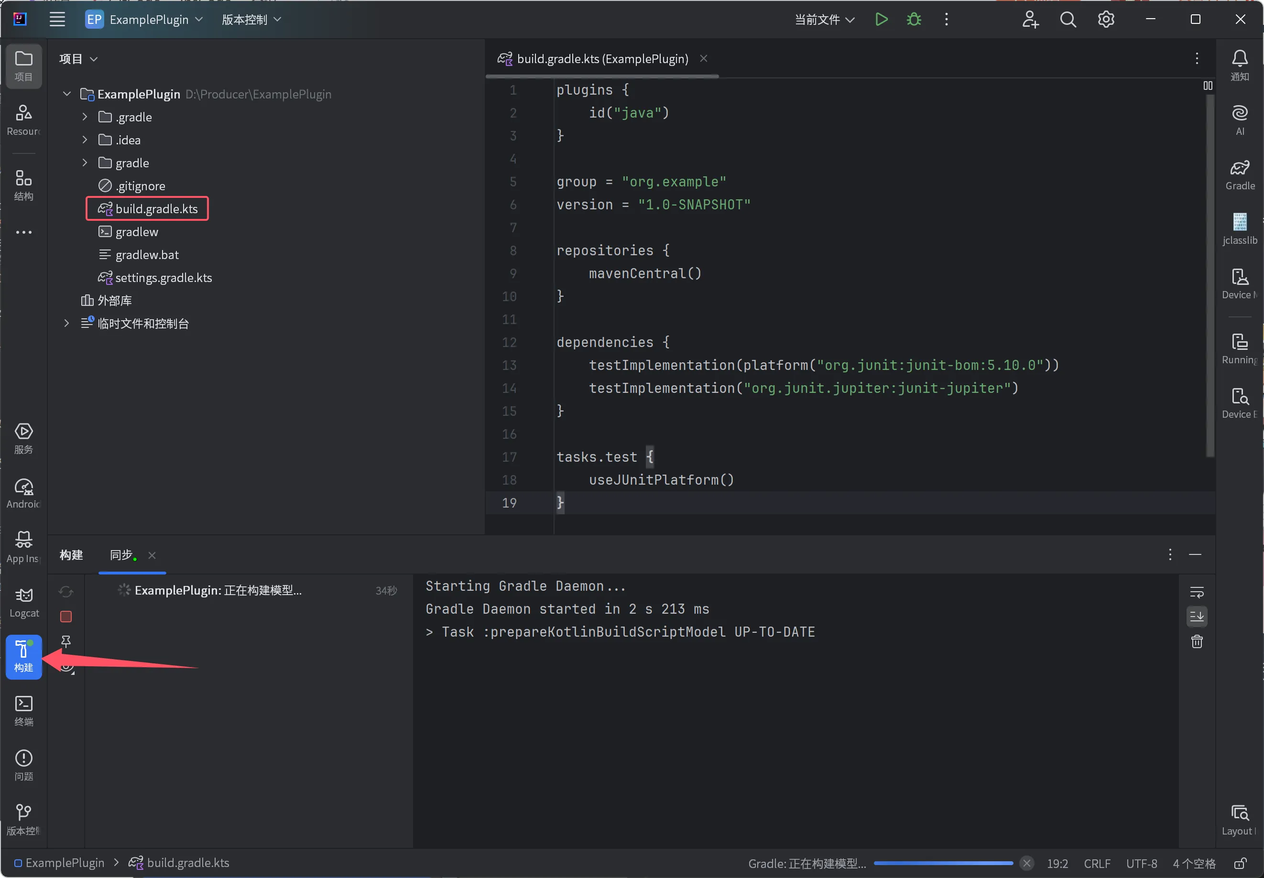The height and width of the screenshot is (878, 1264).
Task: Switch to the Build (构建) panel tab
Action: tap(71, 554)
